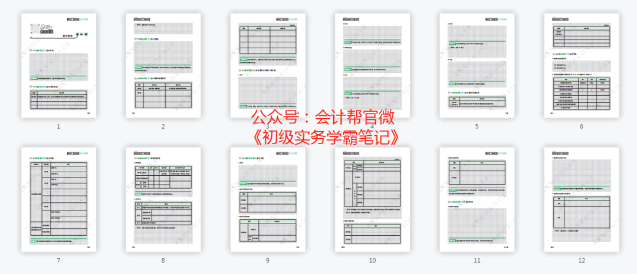Click page number label 6

pos(582,126)
